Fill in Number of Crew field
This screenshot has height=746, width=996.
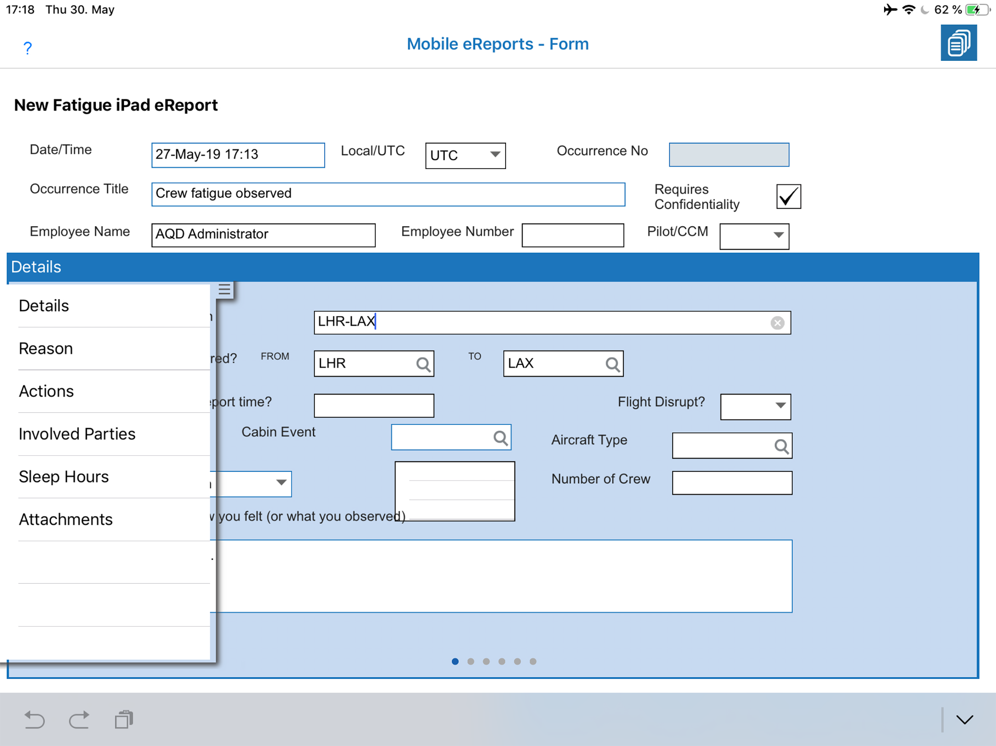[732, 483]
